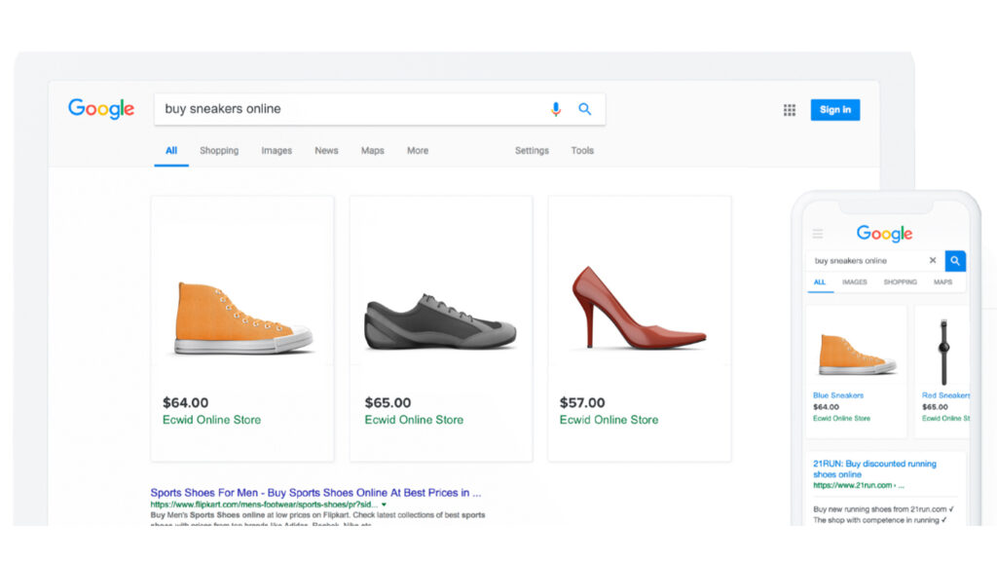The width and height of the screenshot is (997, 561).
Task: Open '21RUN: Buy discounted running shoes online' result
Action: [x=874, y=468]
